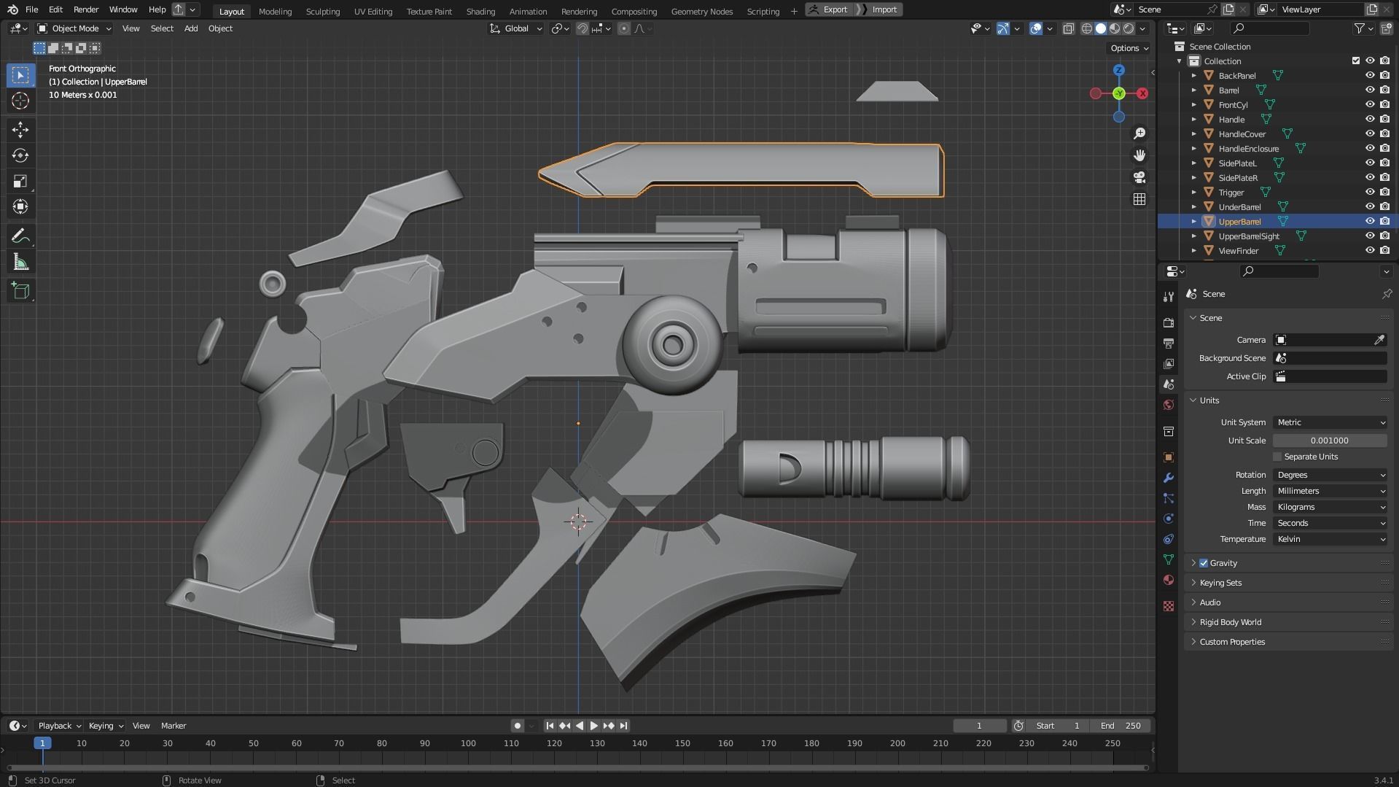This screenshot has height=787, width=1399.
Task: Expand the Rigid Body World panel
Action: click(1230, 622)
